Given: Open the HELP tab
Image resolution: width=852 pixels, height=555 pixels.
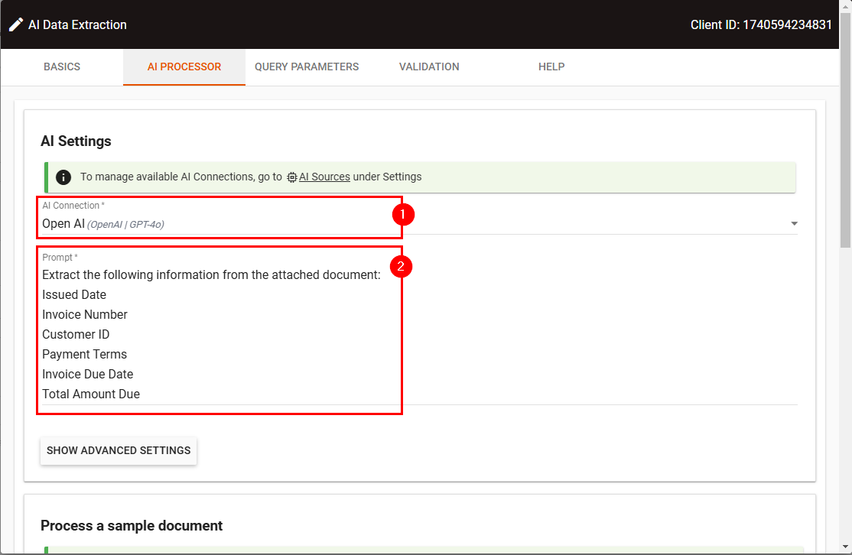Looking at the screenshot, I should point(551,67).
